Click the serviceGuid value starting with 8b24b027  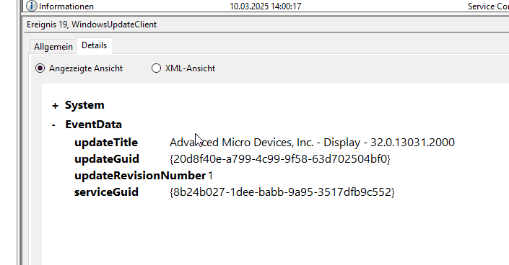click(x=282, y=192)
